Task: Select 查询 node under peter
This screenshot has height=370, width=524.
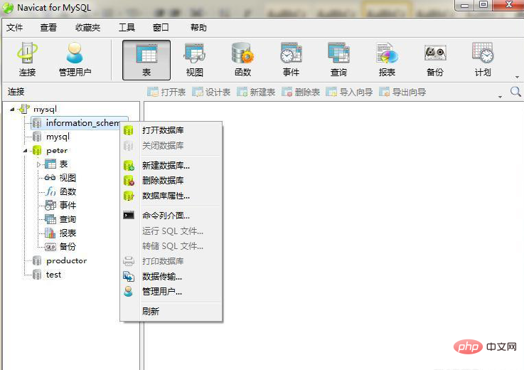Action: (60, 219)
